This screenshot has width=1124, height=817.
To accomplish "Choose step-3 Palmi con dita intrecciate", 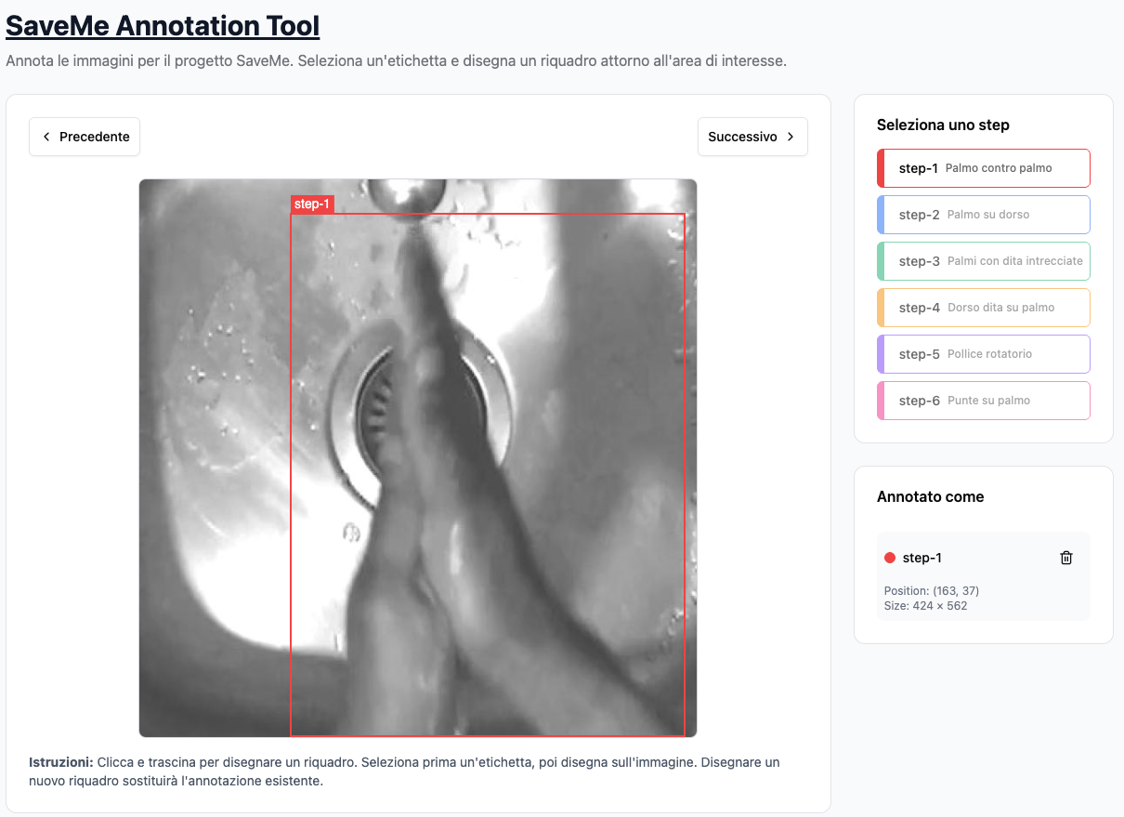I will pos(984,261).
